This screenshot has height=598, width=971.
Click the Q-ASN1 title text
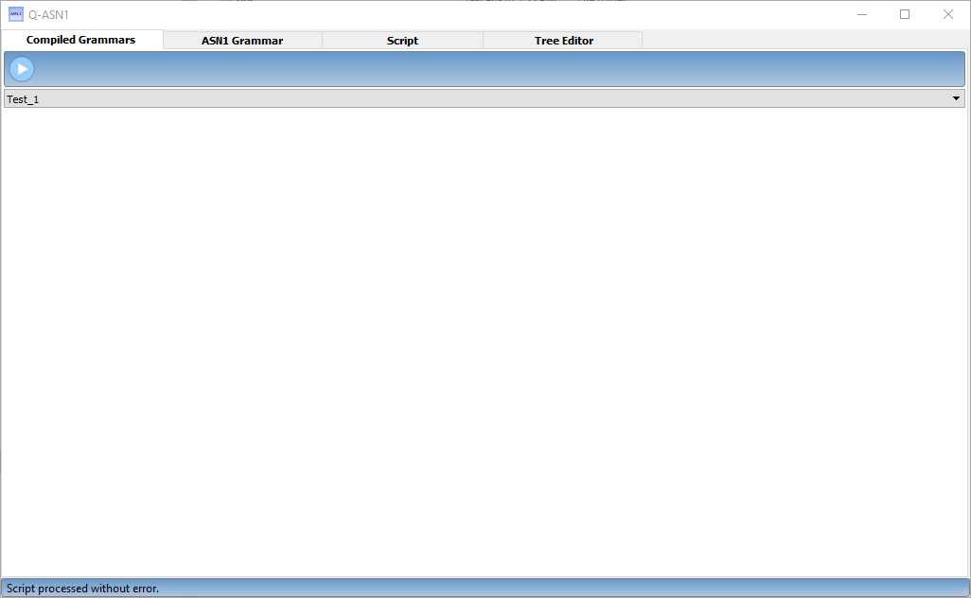(x=48, y=15)
